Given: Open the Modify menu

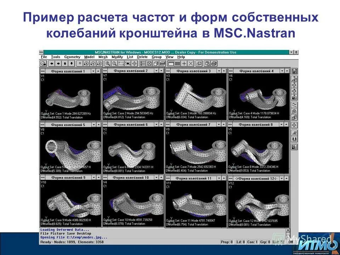Looking at the screenshot, I should [117, 57].
